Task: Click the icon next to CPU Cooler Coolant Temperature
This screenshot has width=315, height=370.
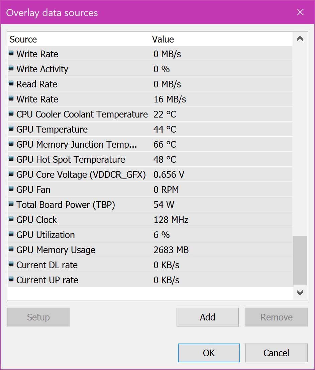Action: pos(11,114)
